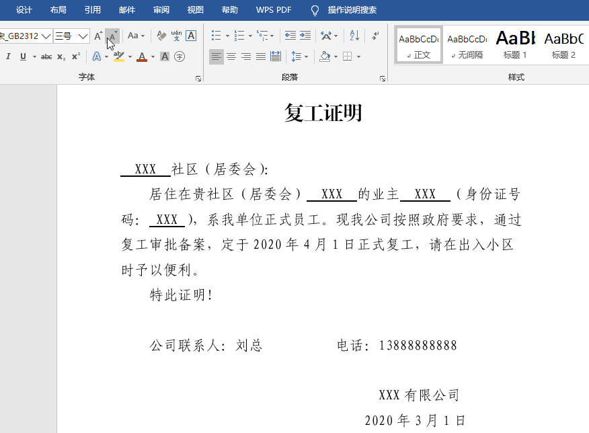The height and width of the screenshot is (433, 589).
Task: Switch to the 布局 tab
Action: click(x=58, y=10)
